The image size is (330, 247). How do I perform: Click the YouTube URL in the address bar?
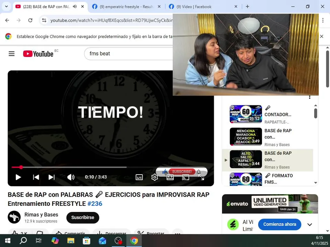[x=111, y=20]
